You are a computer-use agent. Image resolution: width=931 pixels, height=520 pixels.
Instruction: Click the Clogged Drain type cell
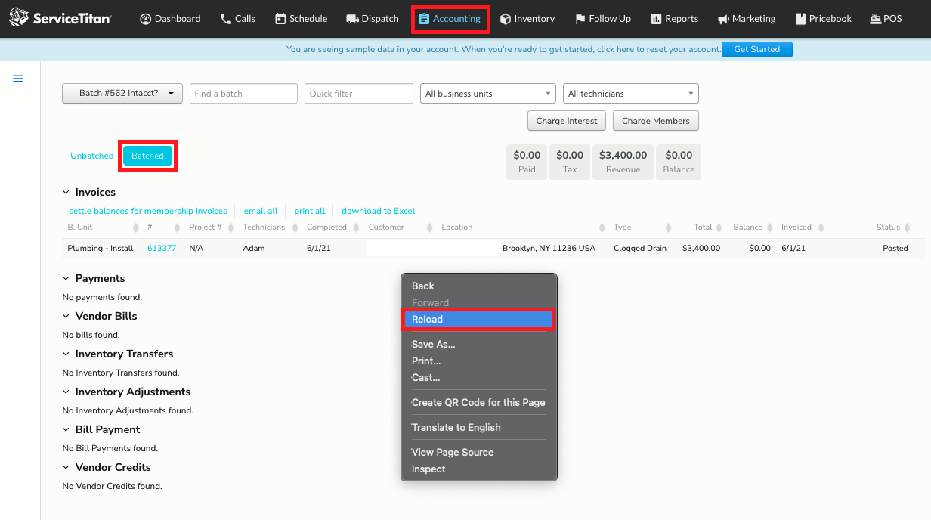(x=640, y=248)
